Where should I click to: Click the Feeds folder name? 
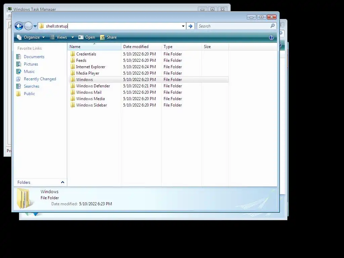click(81, 60)
